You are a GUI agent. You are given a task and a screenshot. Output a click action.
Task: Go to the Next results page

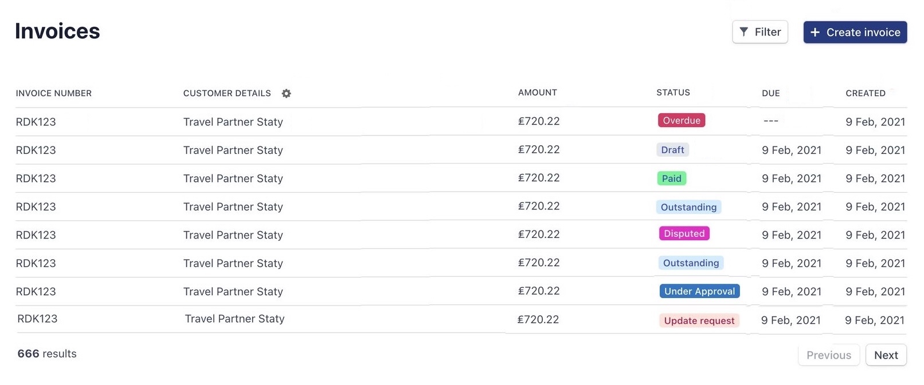[x=886, y=355]
